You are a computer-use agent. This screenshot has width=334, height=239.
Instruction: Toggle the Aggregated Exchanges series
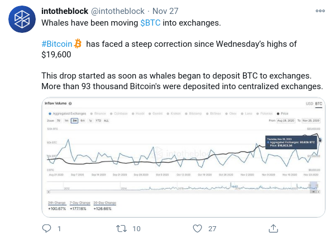click(68, 114)
